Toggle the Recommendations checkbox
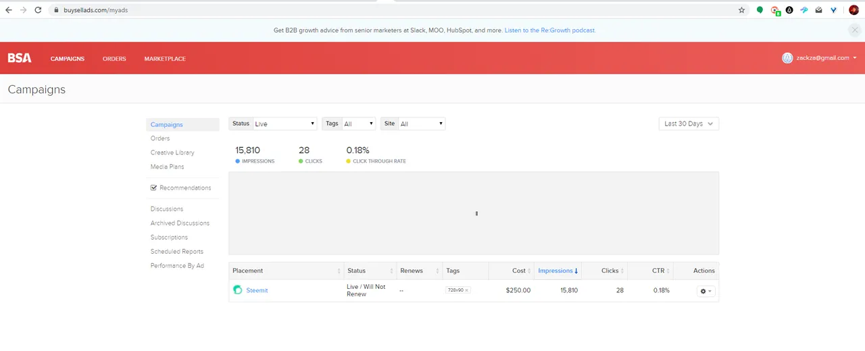The image size is (865, 351). coord(154,188)
